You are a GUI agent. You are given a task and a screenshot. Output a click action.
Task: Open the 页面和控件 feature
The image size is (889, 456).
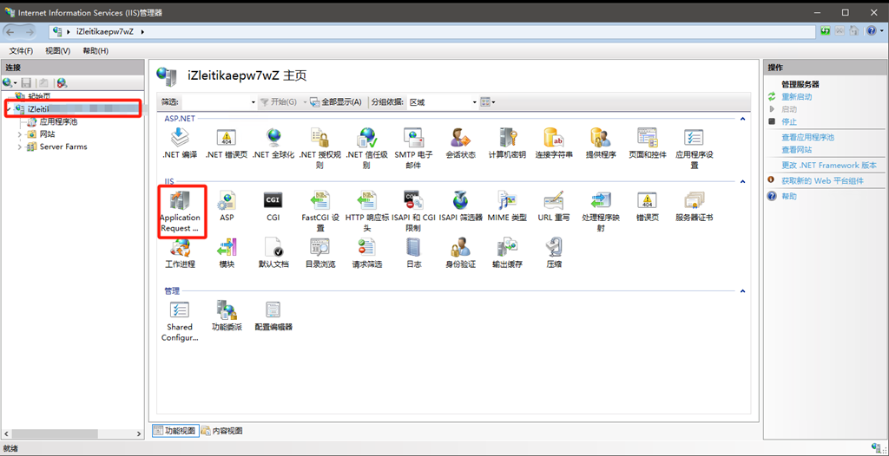pyautogui.click(x=647, y=142)
